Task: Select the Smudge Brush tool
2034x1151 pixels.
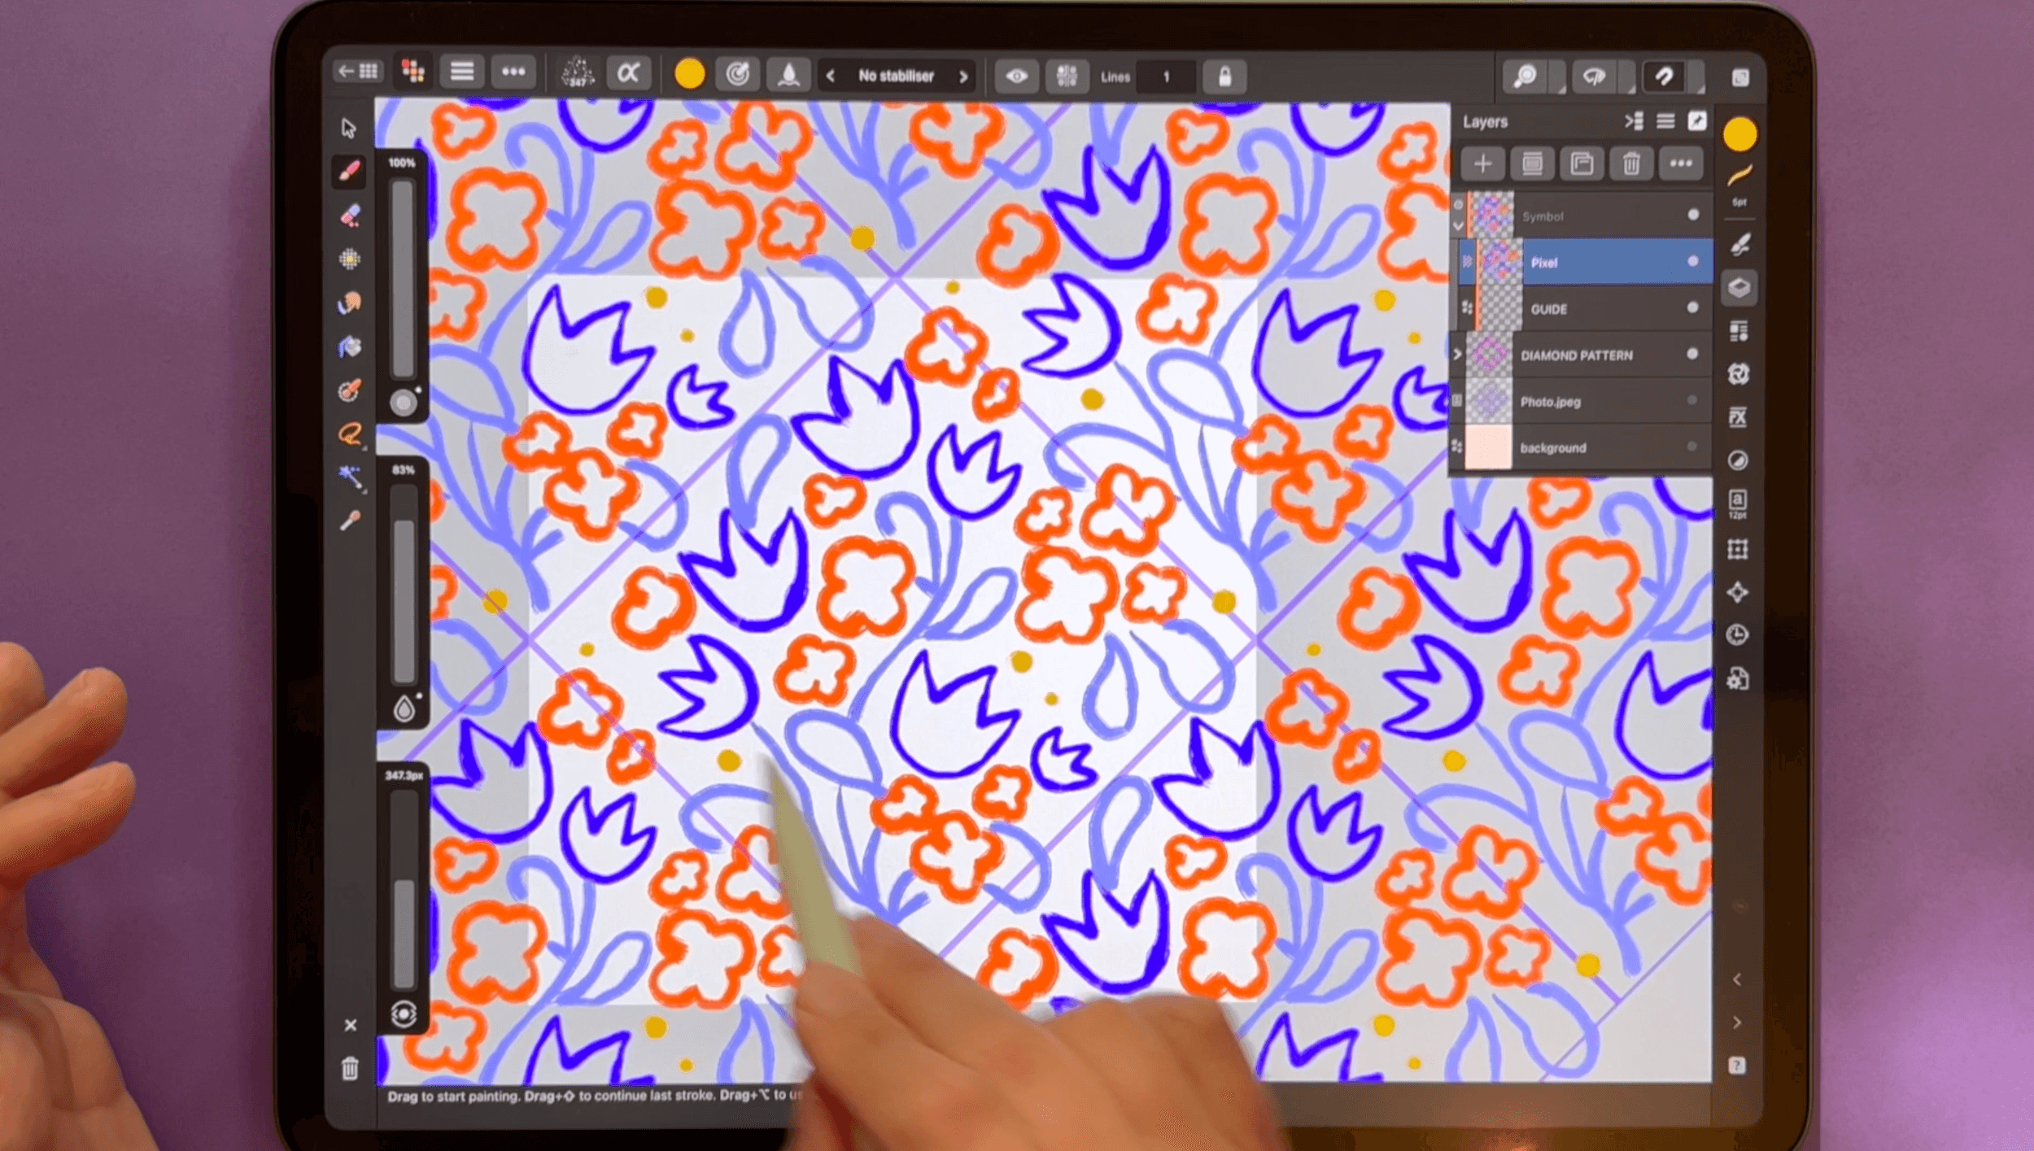Action: pos(350,303)
